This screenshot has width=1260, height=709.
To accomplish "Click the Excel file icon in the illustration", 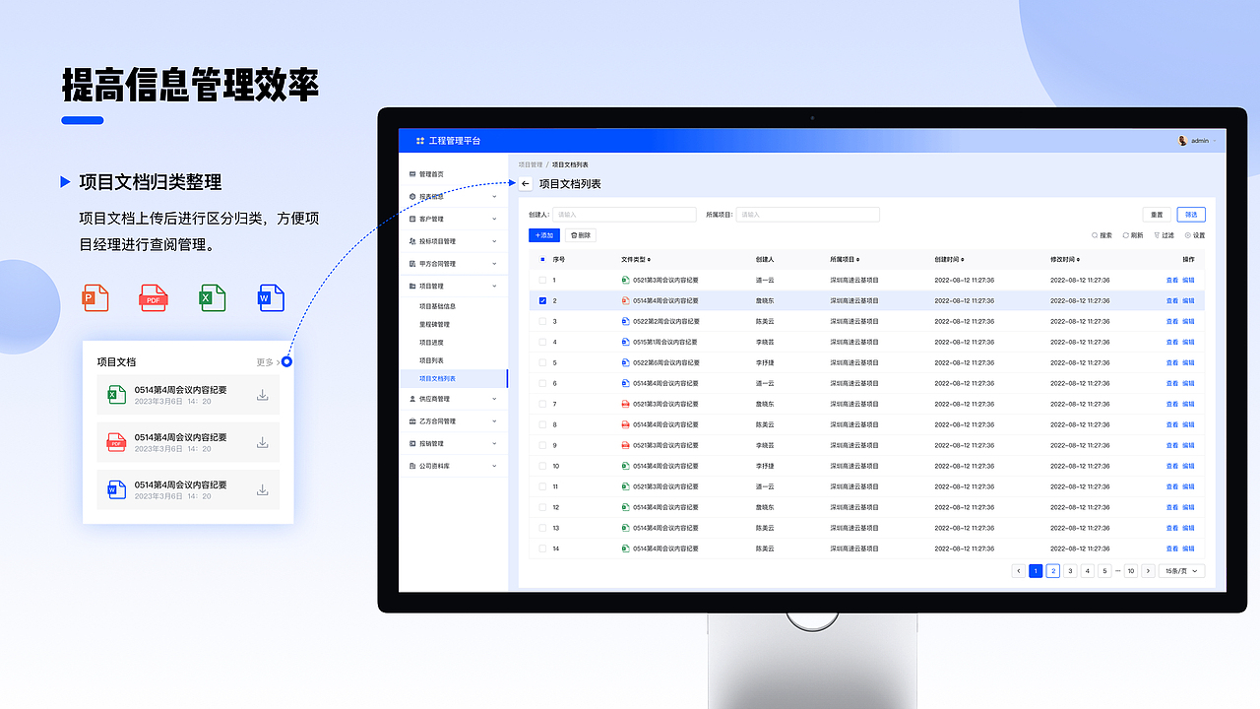I will point(213,297).
